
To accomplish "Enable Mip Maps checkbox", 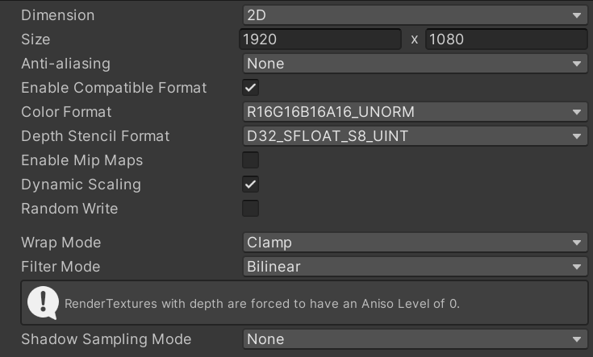I will pos(251,160).
